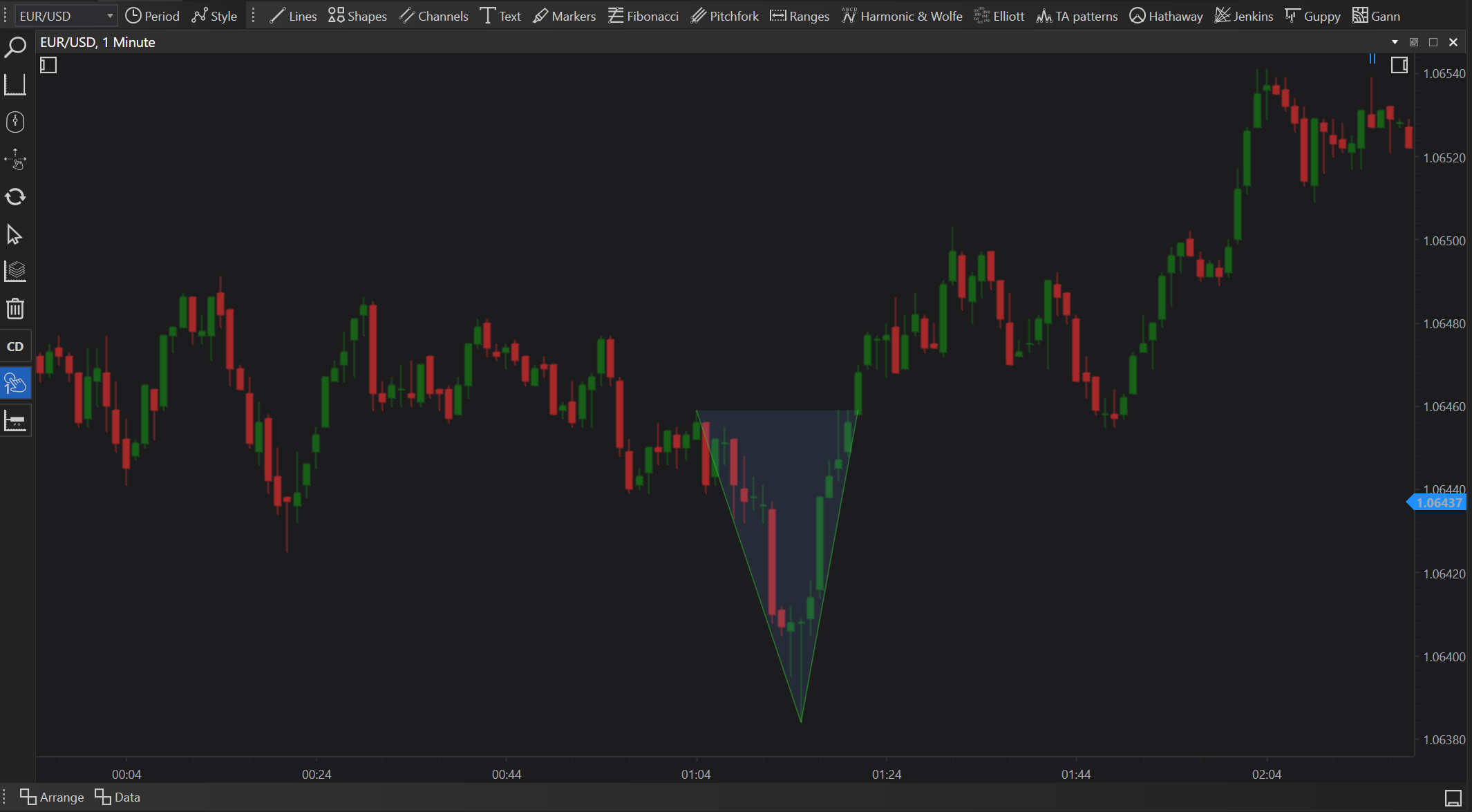This screenshot has height=812, width=1472.
Task: Click the blue 1.06437 price marker
Action: [x=1438, y=502]
